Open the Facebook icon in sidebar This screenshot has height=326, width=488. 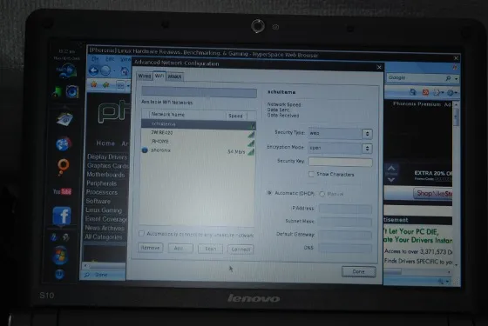coord(62,216)
